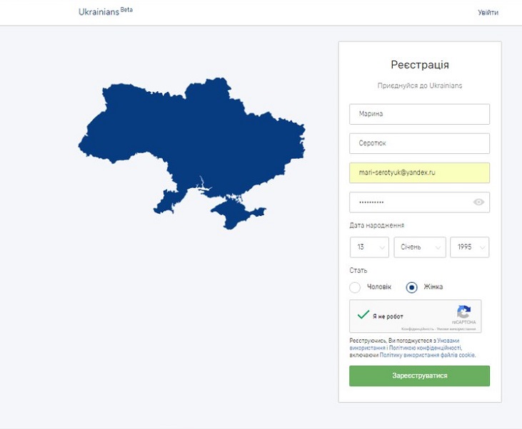Focus the password input field

(x=419, y=202)
